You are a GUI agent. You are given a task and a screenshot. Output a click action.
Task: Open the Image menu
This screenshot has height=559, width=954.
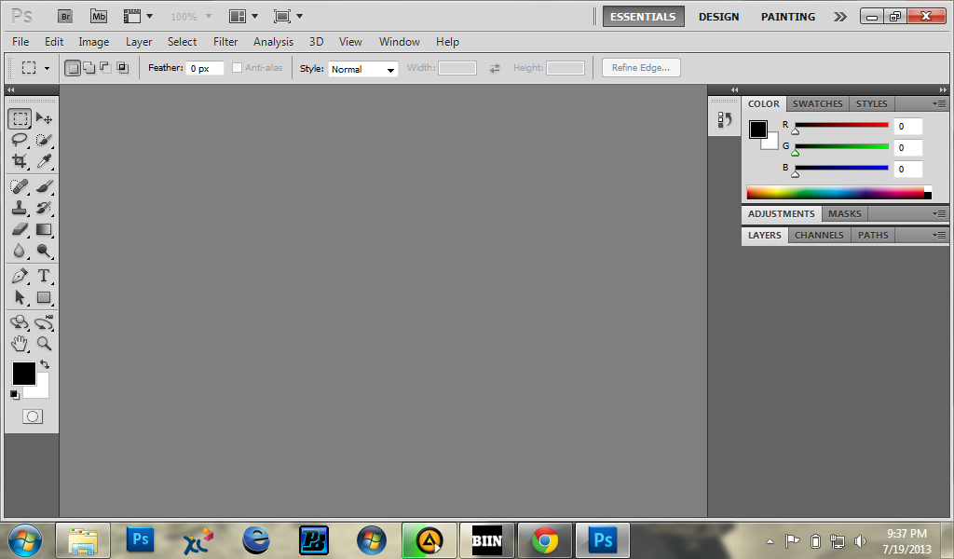[x=94, y=42]
